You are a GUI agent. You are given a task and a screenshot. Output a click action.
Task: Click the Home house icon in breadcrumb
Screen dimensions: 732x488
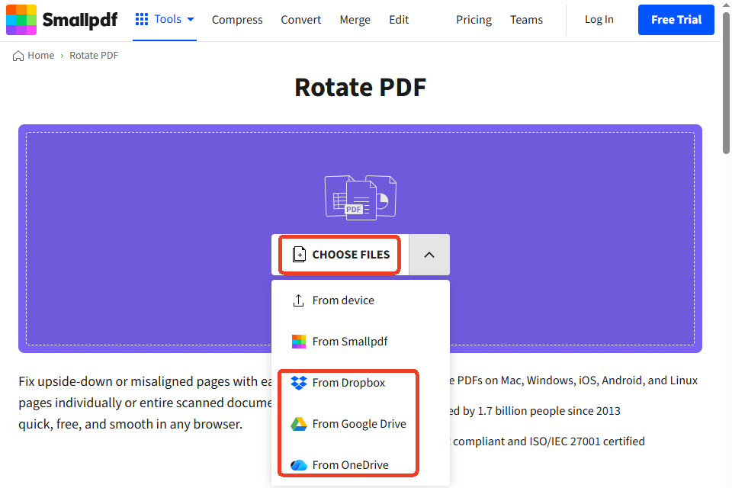click(18, 56)
